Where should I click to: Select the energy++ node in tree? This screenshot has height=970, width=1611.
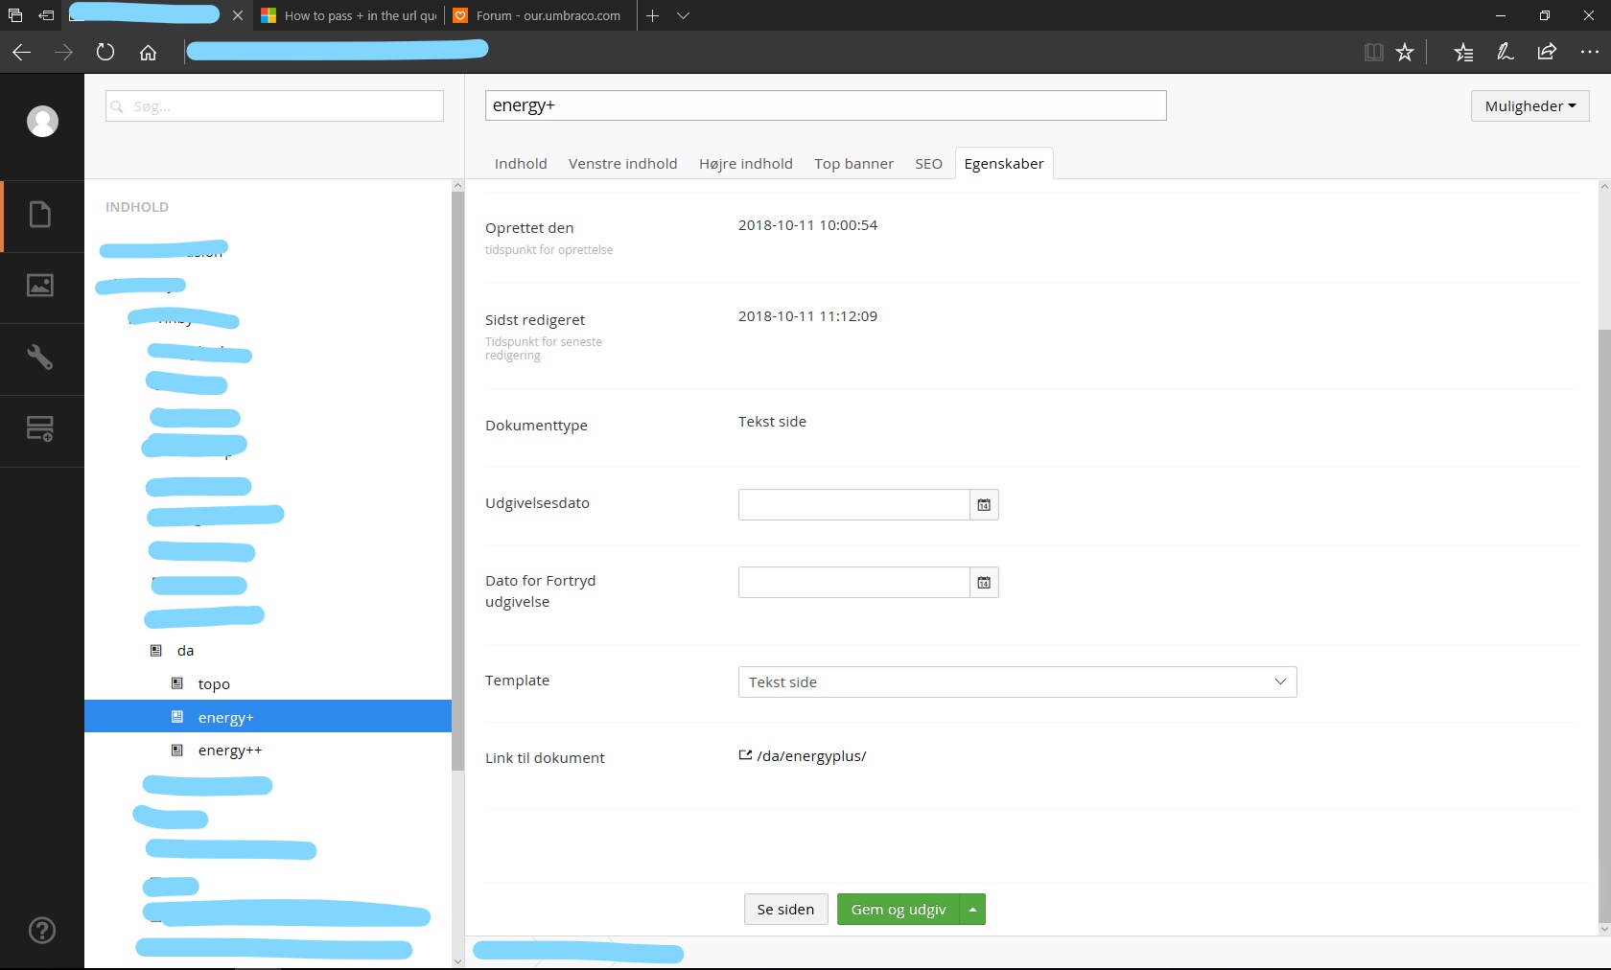click(230, 751)
